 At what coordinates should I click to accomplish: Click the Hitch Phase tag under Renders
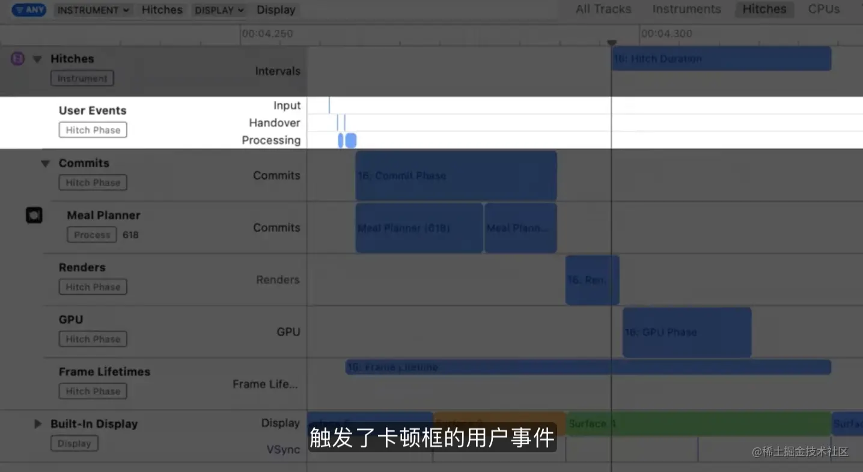(93, 287)
